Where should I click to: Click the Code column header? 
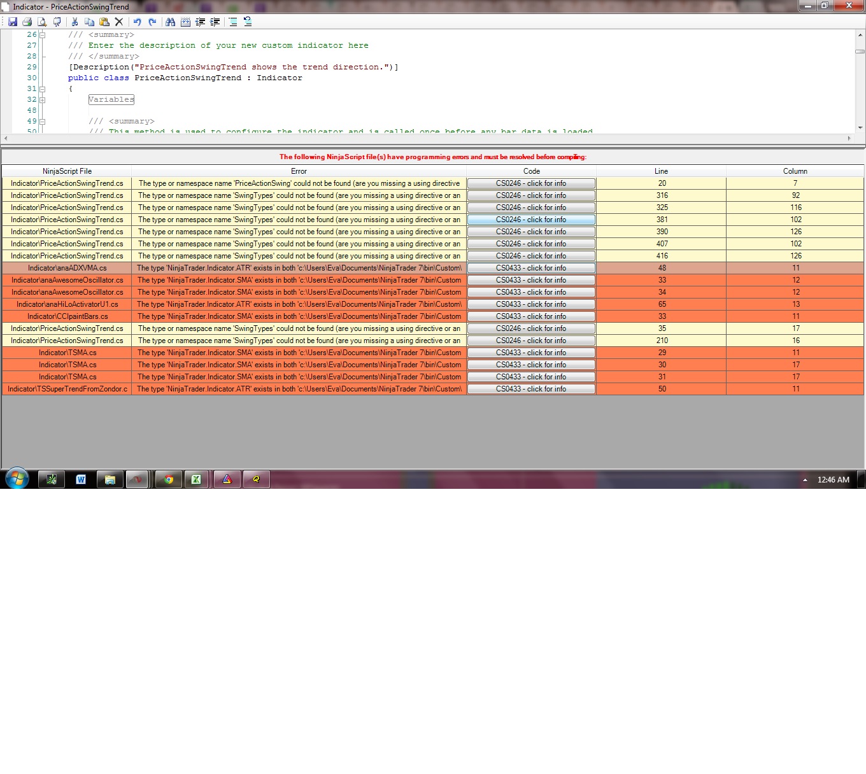tap(531, 171)
